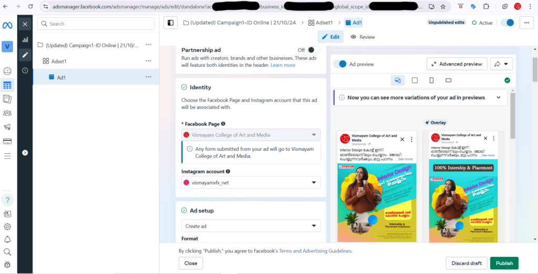Viewport: 538px width, 274px height.
Task: Open the Ads Reporting icon in sidebar
Action: click(7, 99)
